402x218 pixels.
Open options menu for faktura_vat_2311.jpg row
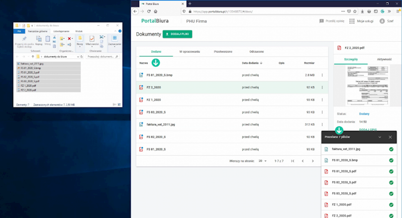pyautogui.click(x=322, y=125)
